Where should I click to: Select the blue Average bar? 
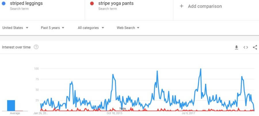(x=11, y=105)
